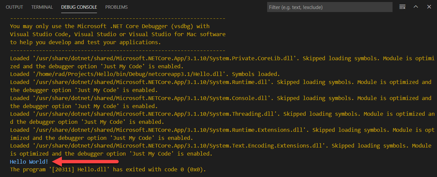Focus the Filter text input box
Viewport: 437px width, 177px height.
[x=329, y=7]
